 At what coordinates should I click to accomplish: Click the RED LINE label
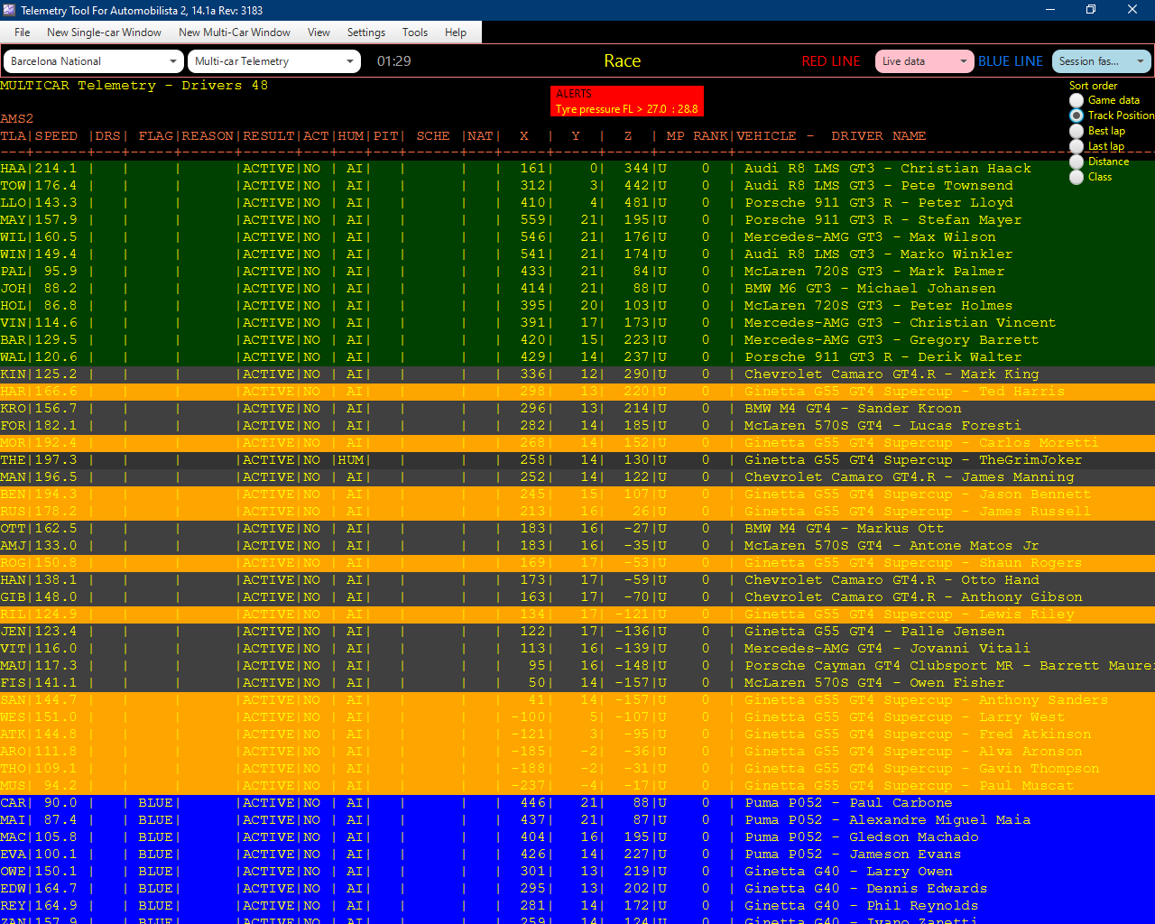pyautogui.click(x=831, y=61)
